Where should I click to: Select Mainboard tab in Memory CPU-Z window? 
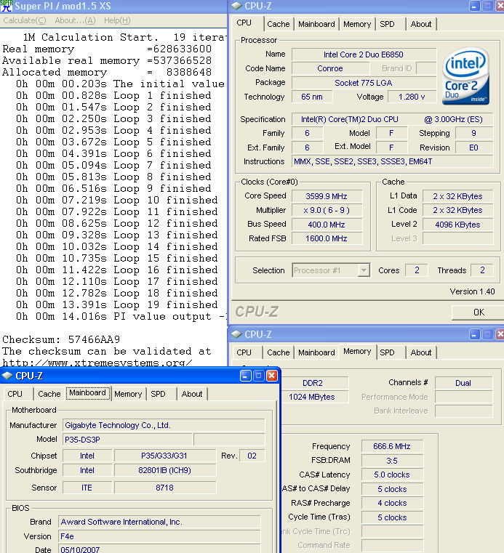click(316, 352)
